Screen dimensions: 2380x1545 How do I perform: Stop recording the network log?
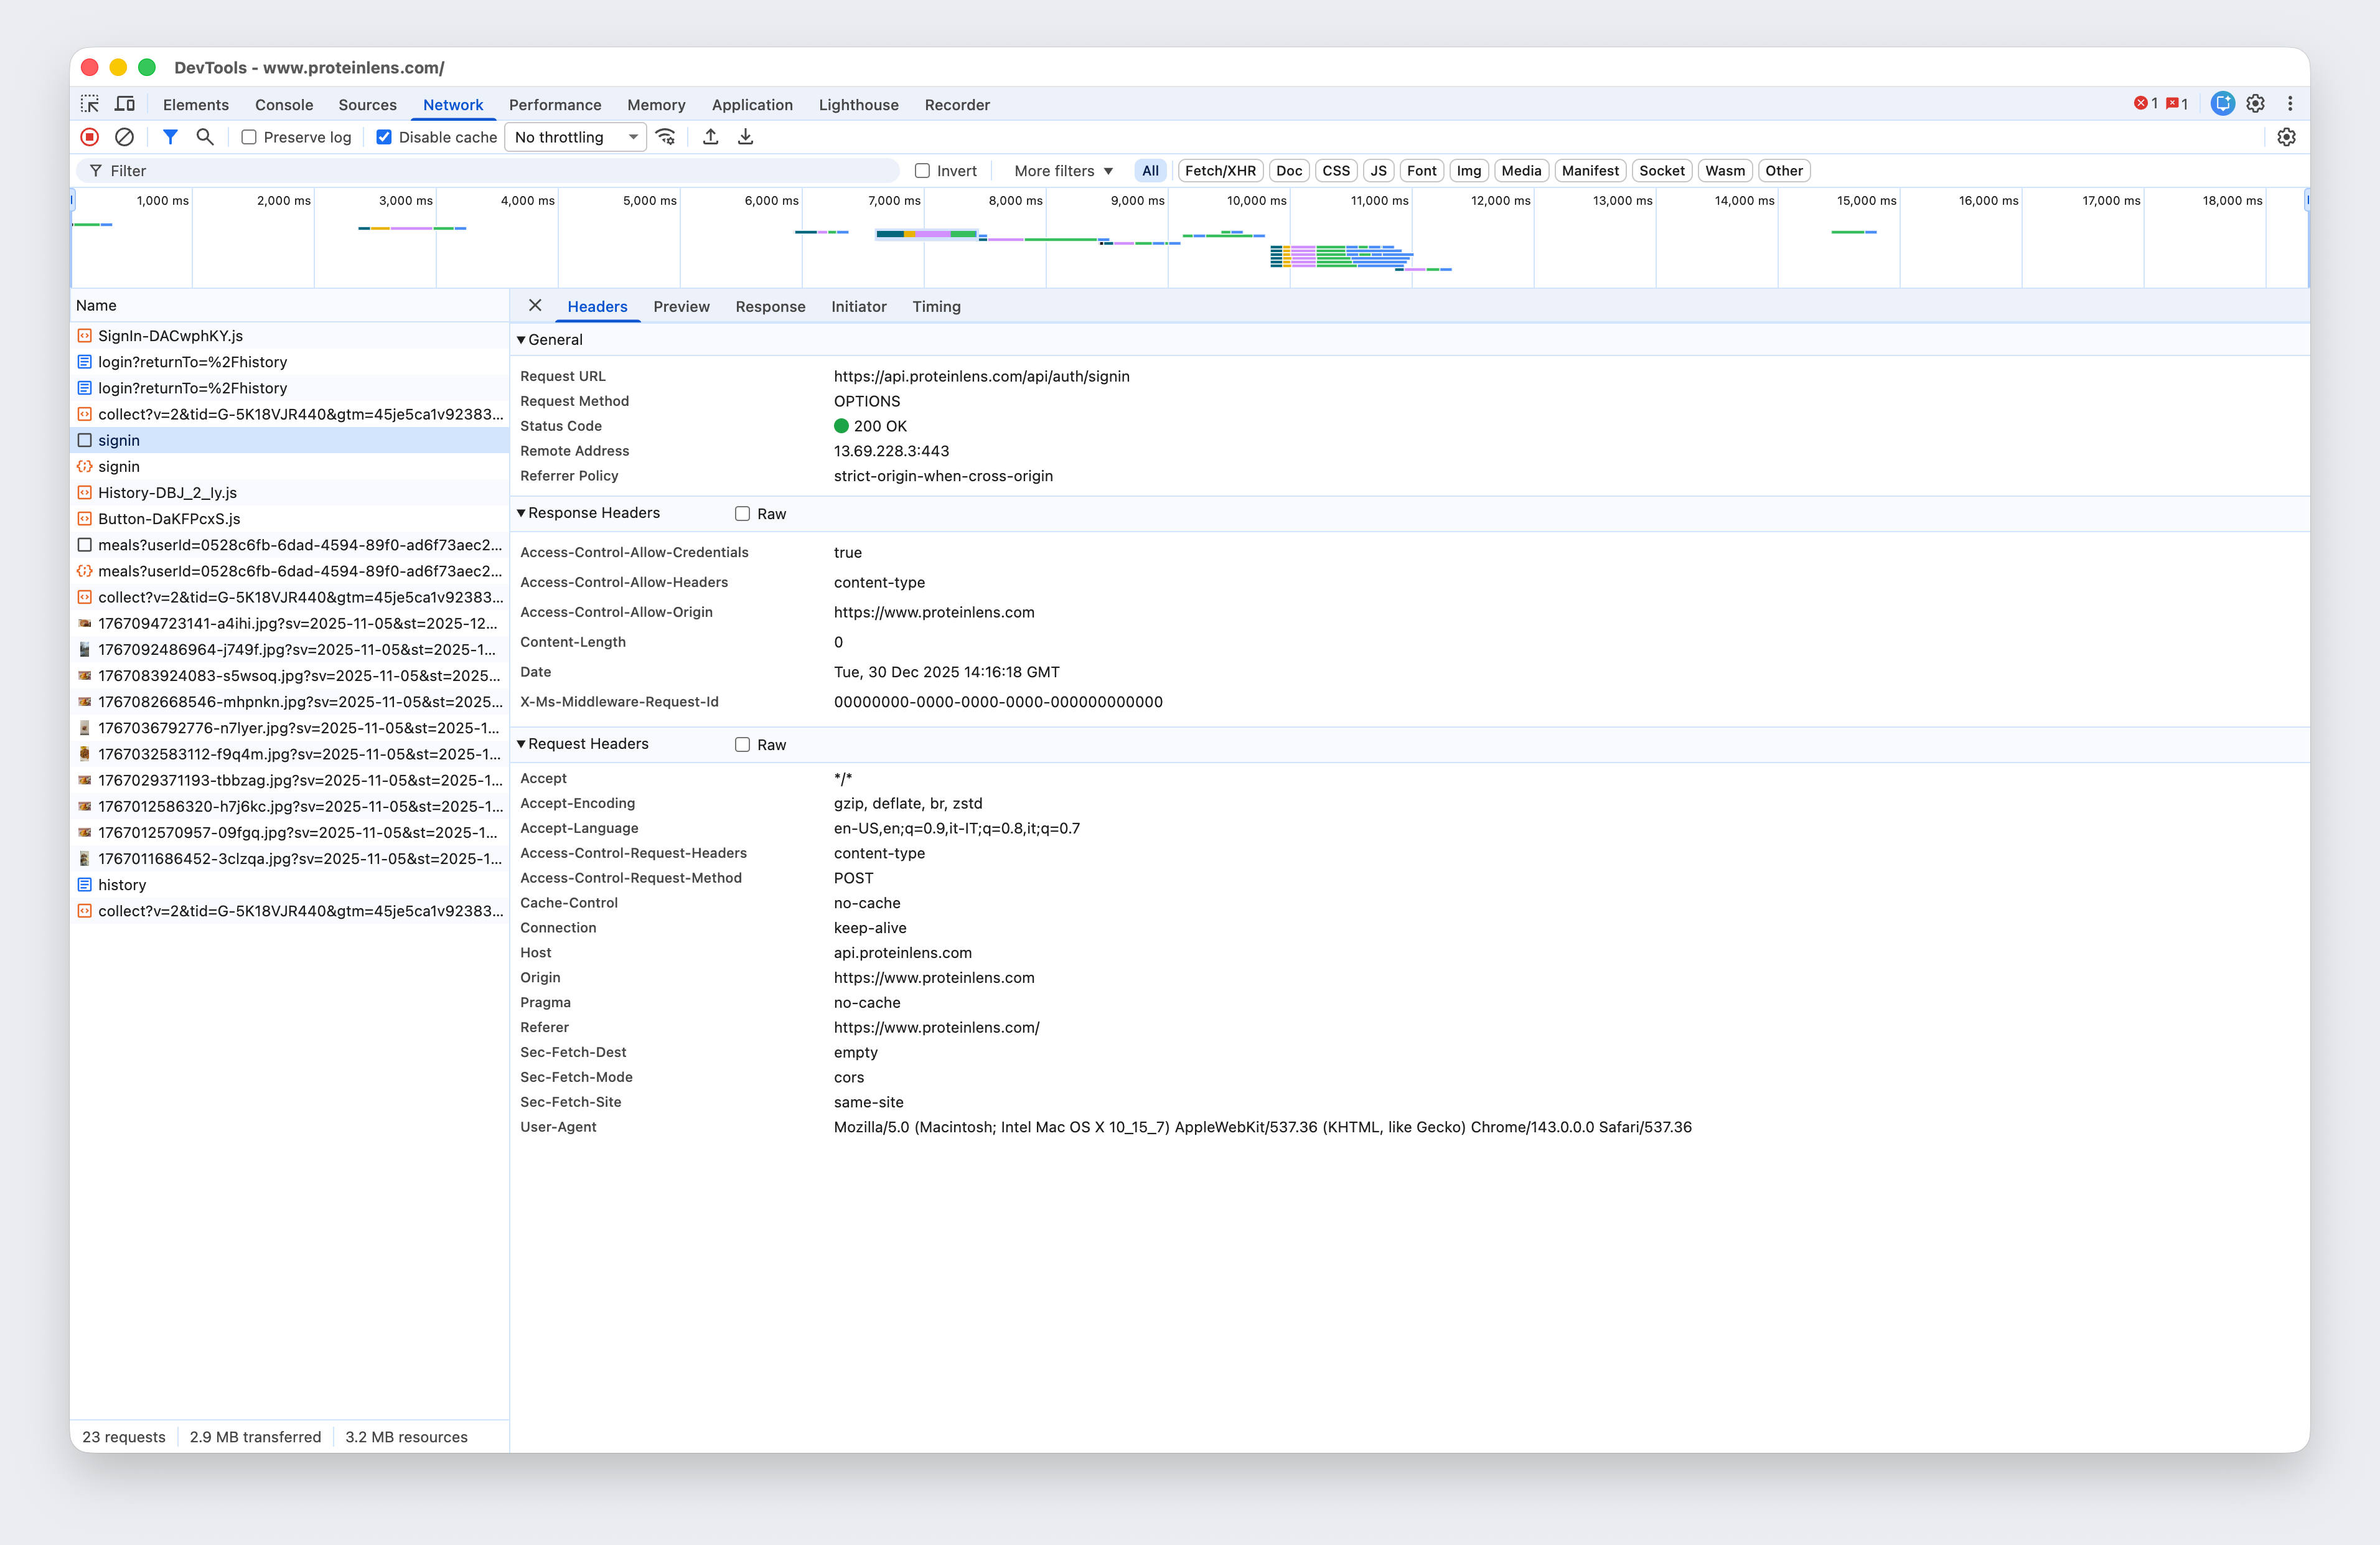tap(90, 137)
